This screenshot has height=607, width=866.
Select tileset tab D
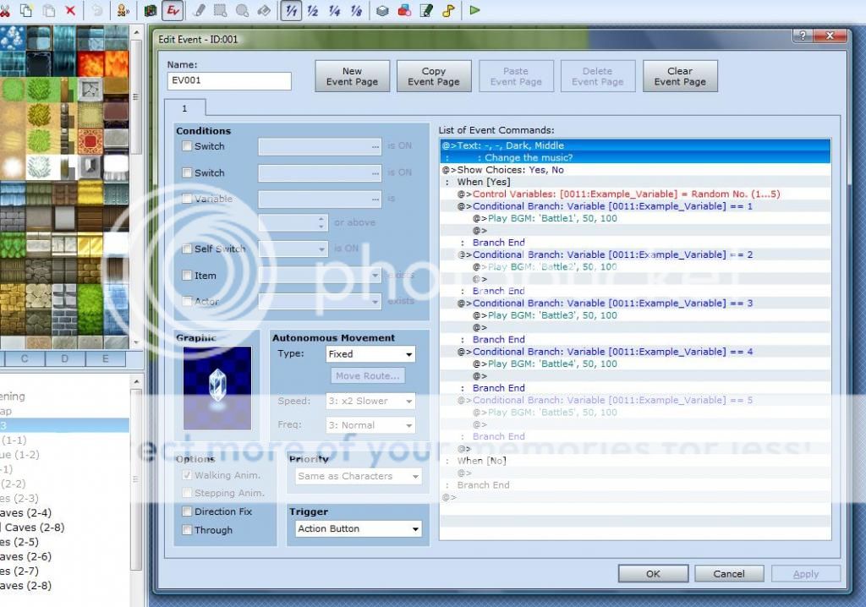[65, 359]
